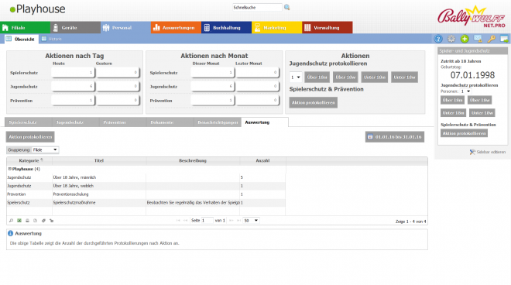This screenshot has width=511, height=285.
Task: Click the green plus add icon
Action: click(465, 39)
